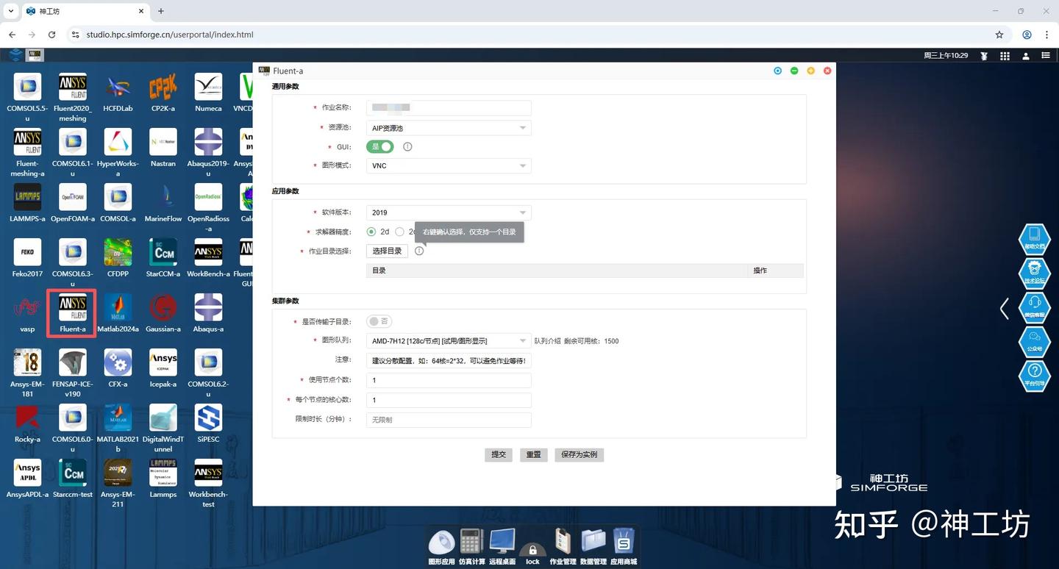Open the 图形模式 VNC dropdown
Image resolution: width=1059 pixels, height=569 pixels.
[x=449, y=165]
